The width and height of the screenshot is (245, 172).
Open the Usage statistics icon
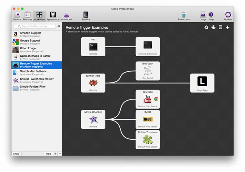(203, 15)
